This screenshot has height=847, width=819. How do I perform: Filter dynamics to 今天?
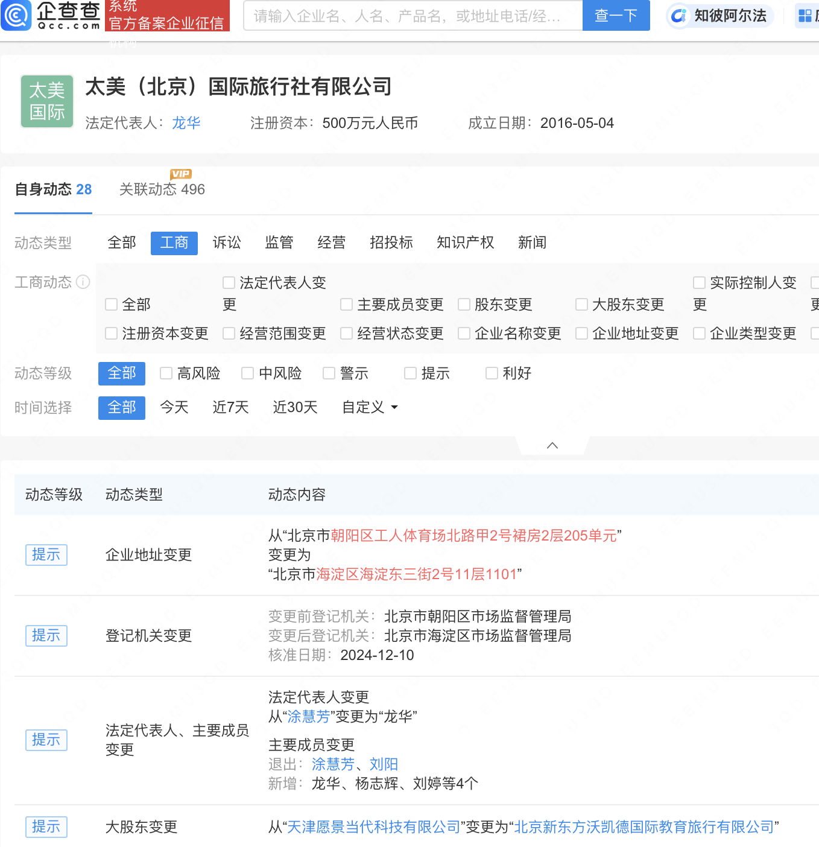(x=174, y=407)
